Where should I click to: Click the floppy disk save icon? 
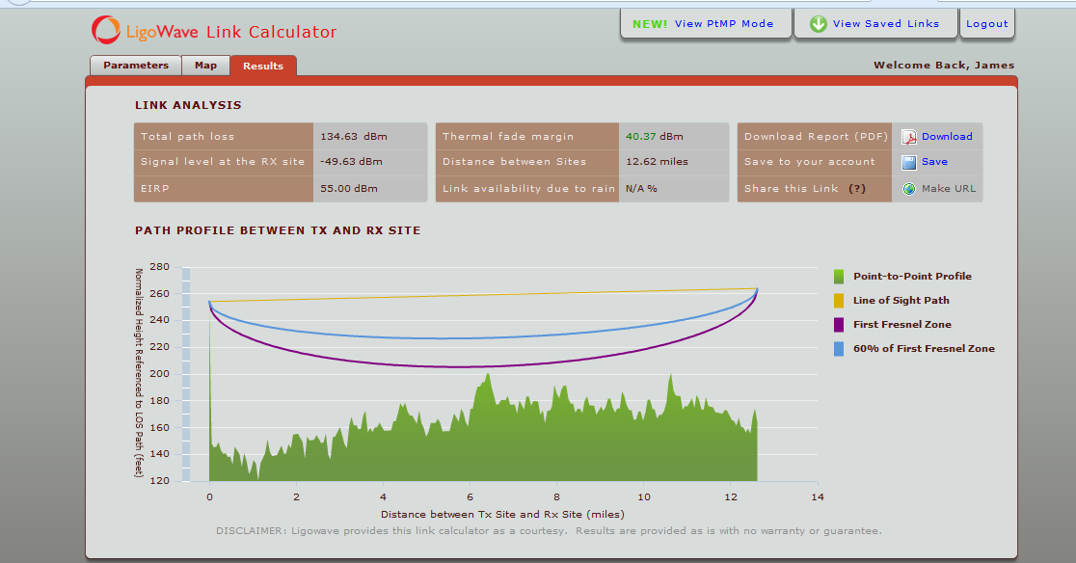tap(908, 163)
